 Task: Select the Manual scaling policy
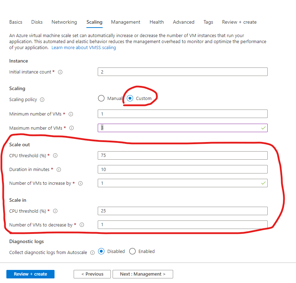pyautogui.click(x=101, y=98)
